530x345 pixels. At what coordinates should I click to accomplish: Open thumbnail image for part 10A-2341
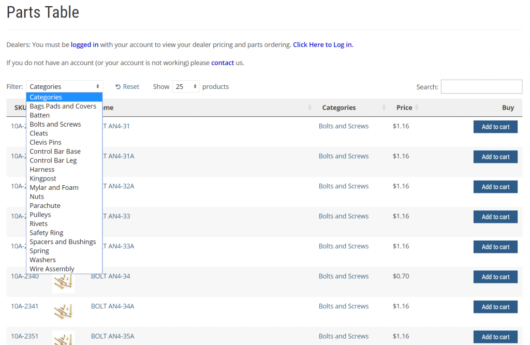pyautogui.click(x=63, y=310)
